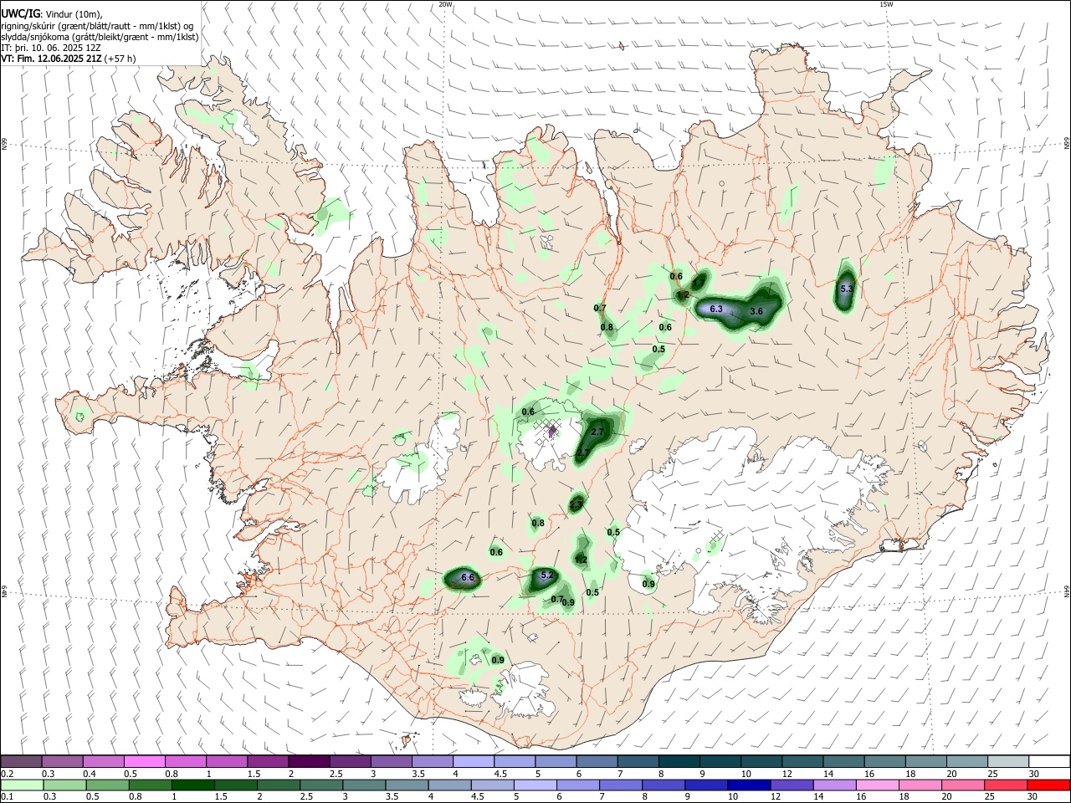Select the 'VT: Fim. 12.06.2025 21Z (+57 h)' line
1071x803 pixels.
(69, 59)
